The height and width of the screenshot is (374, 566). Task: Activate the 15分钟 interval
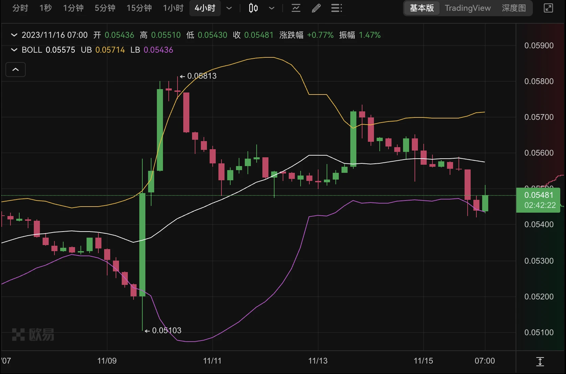pyautogui.click(x=139, y=8)
